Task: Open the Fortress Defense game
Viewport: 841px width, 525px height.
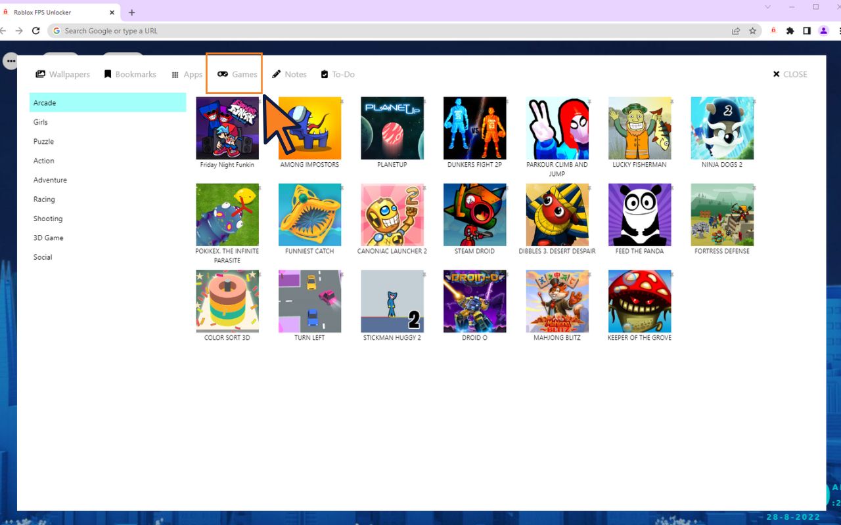Action: click(x=722, y=215)
